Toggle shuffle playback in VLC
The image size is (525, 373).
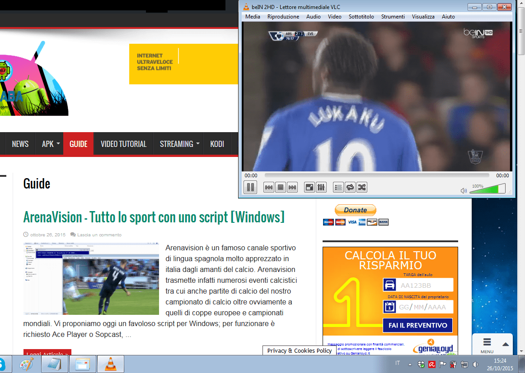pyautogui.click(x=362, y=188)
